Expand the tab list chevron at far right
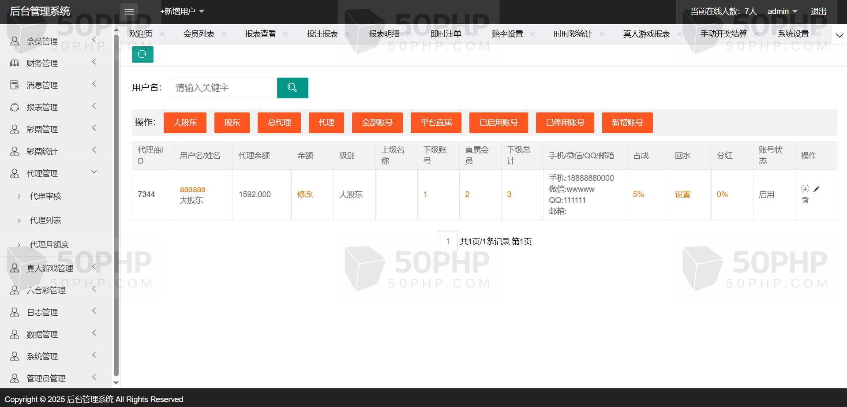Image resolution: width=847 pixels, height=407 pixels. pos(840,35)
